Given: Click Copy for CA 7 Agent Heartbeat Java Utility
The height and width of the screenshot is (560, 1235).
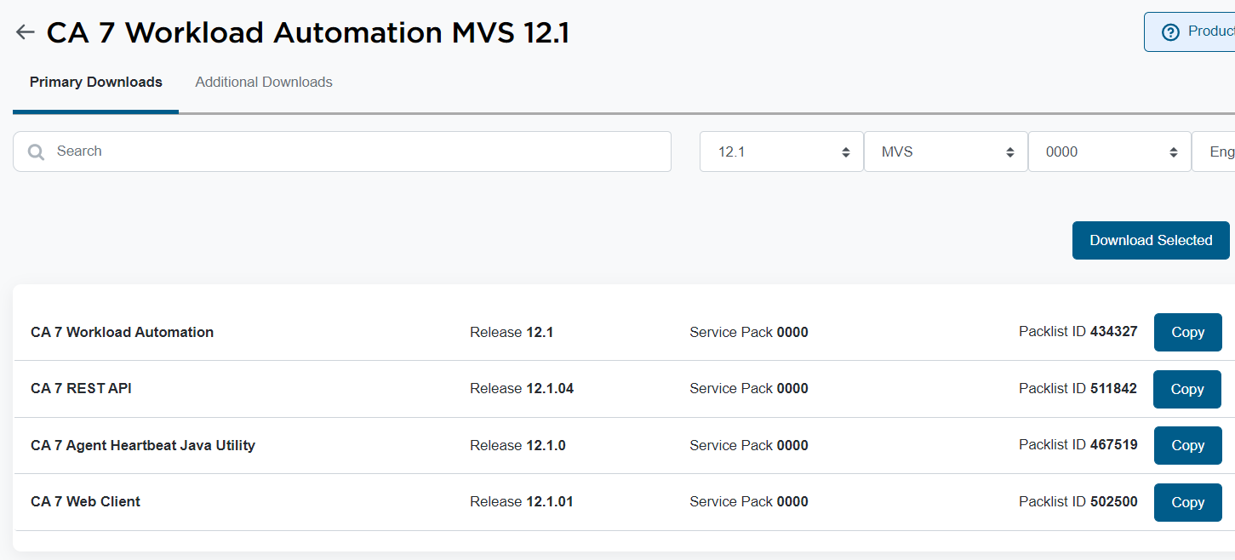Looking at the screenshot, I should [1187, 445].
